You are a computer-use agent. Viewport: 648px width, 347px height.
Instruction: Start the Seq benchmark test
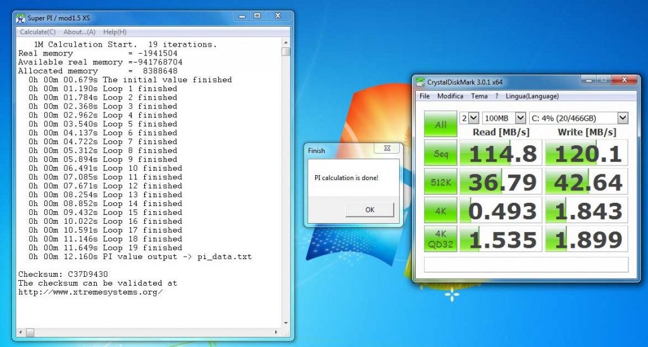(440, 154)
